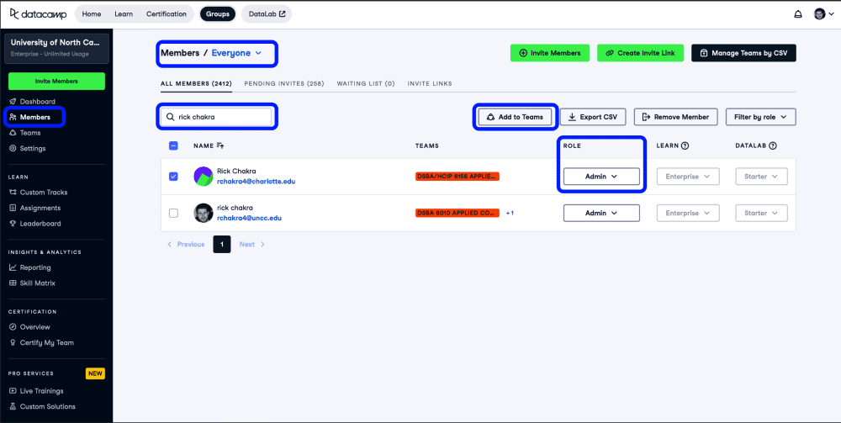
Task: Click Manage Teams by CSV button
Action: [x=743, y=53]
